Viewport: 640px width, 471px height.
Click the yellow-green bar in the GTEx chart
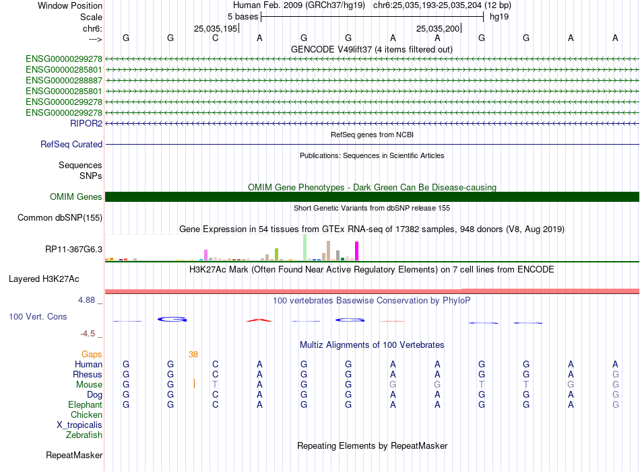coord(276,254)
